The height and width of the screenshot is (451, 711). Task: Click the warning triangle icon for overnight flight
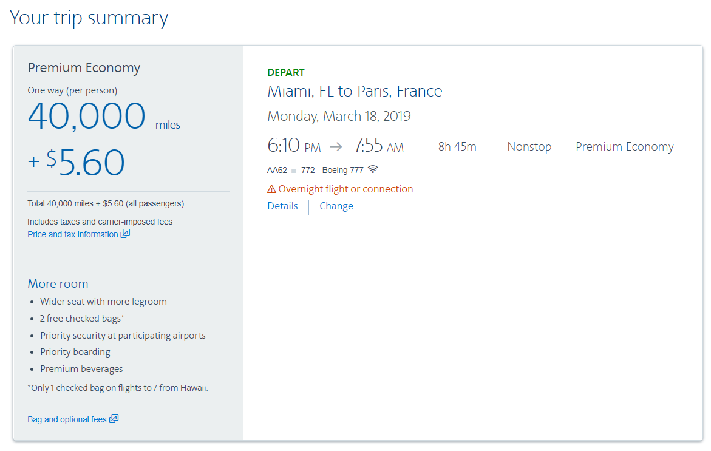pyautogui.click(x=271, y=189)
